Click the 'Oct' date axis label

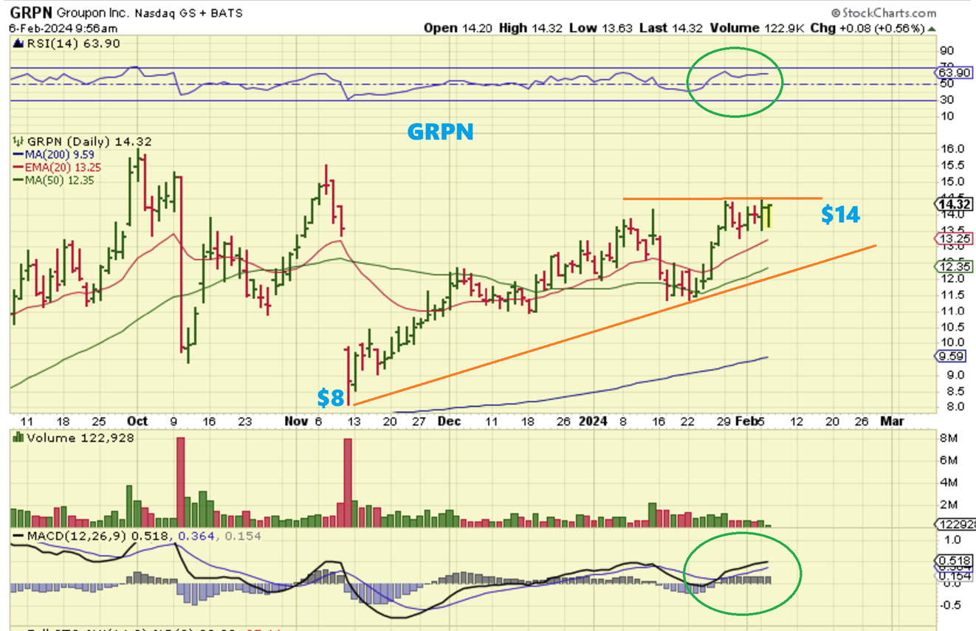(137, 421)
